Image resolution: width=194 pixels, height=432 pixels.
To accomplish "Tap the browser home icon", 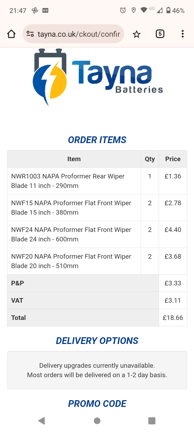I will point(11,34).
